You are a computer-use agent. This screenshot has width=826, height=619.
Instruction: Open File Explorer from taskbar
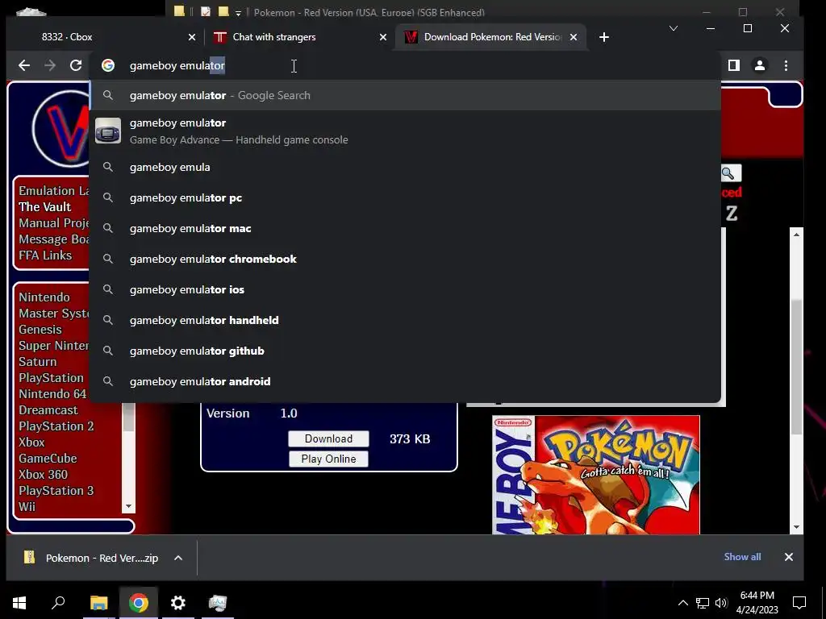pos(98,603)
